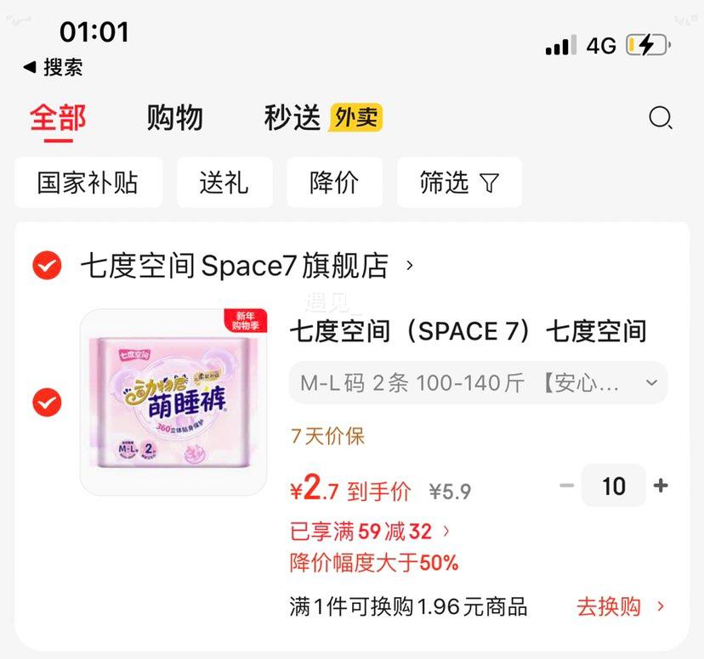This screenshot has height=659, width=704.
Task: Expand the M-L码 size specification dropdown
Action: point(478,383)
